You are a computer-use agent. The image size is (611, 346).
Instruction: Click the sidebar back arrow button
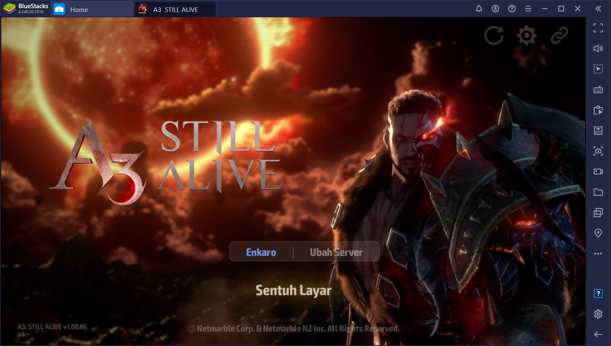coord(598,335)
